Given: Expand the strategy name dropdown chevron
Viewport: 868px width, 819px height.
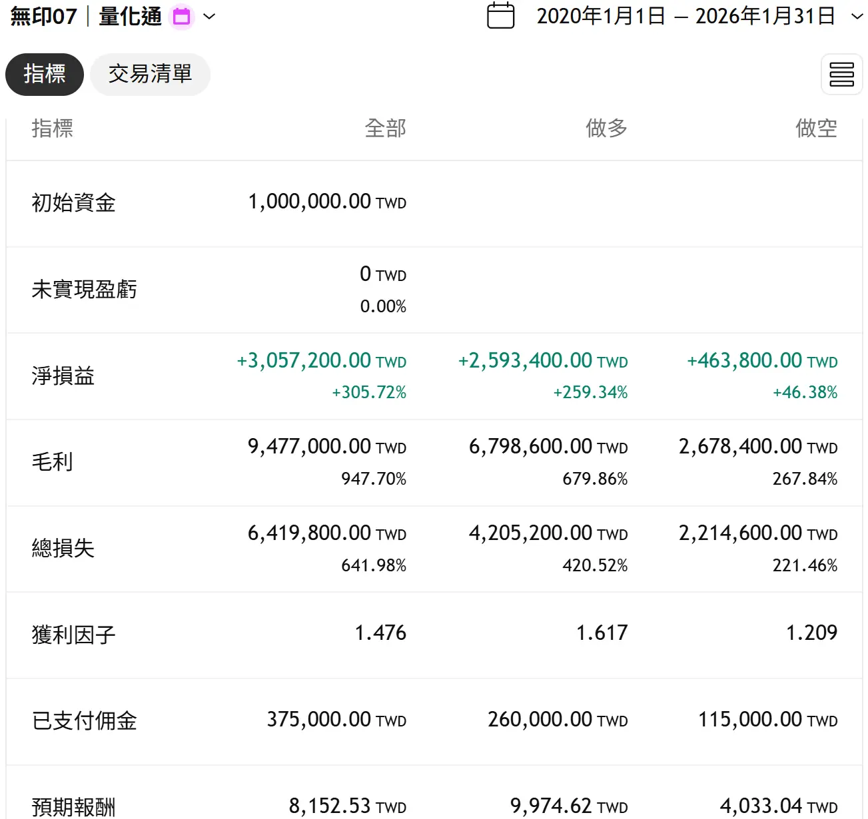Looking at the screenshot, I should point(209,17).
